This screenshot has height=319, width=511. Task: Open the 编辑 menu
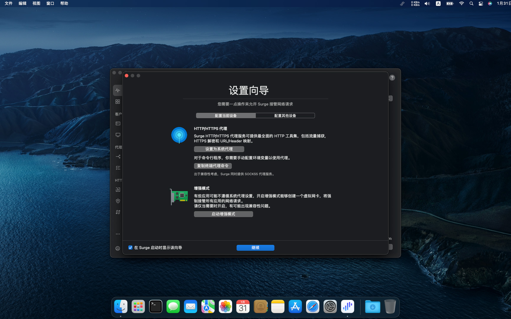click(22, 4)
